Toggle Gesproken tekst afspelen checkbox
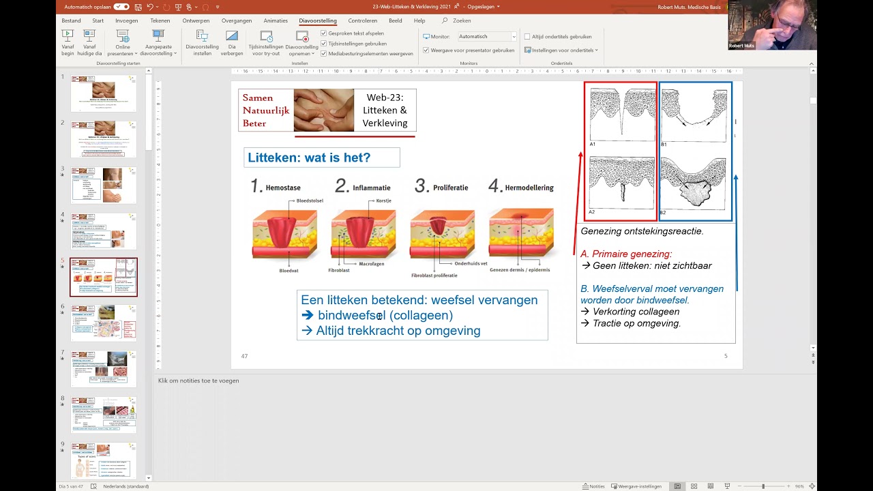 tap(324, 33)
